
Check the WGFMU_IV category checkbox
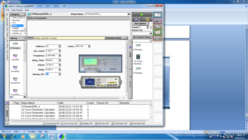tap(11, 34)
